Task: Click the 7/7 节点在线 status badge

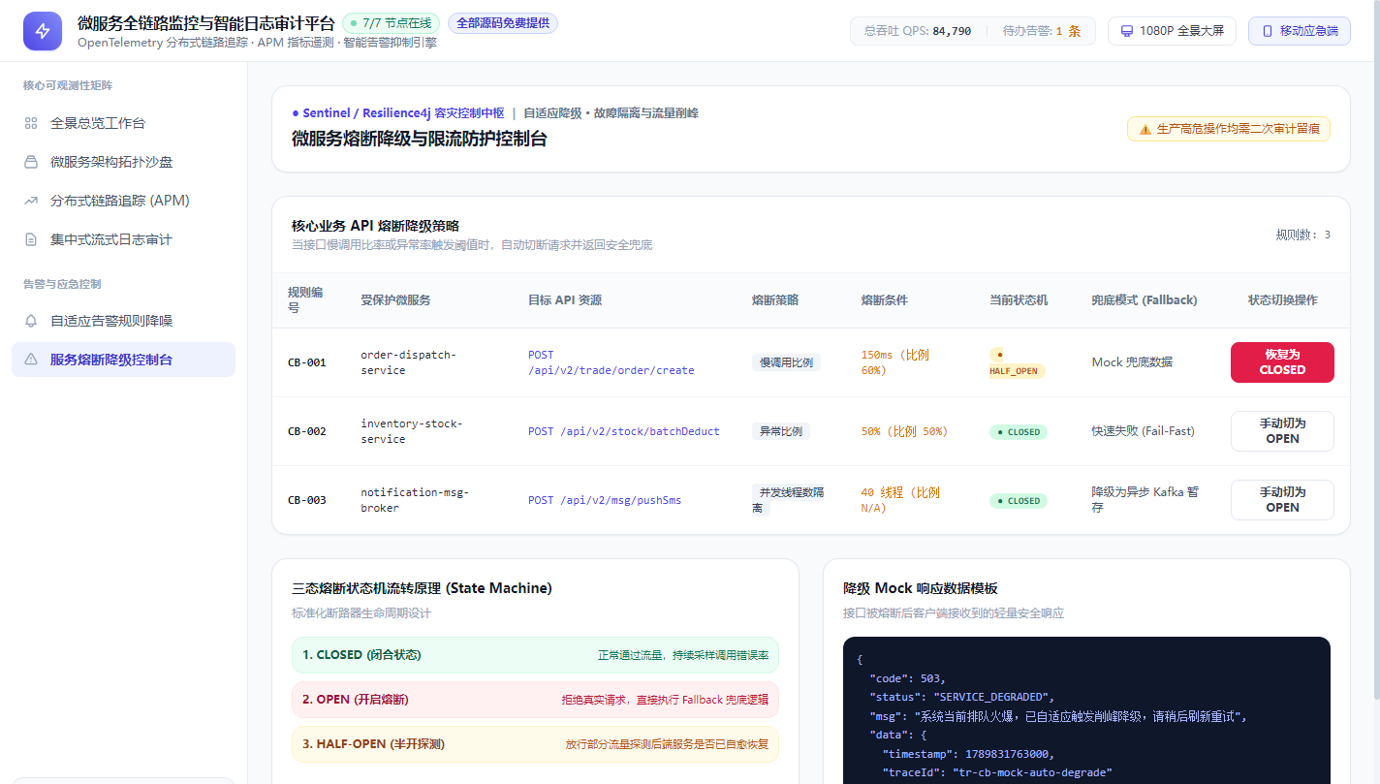Action: coord(391,23)
